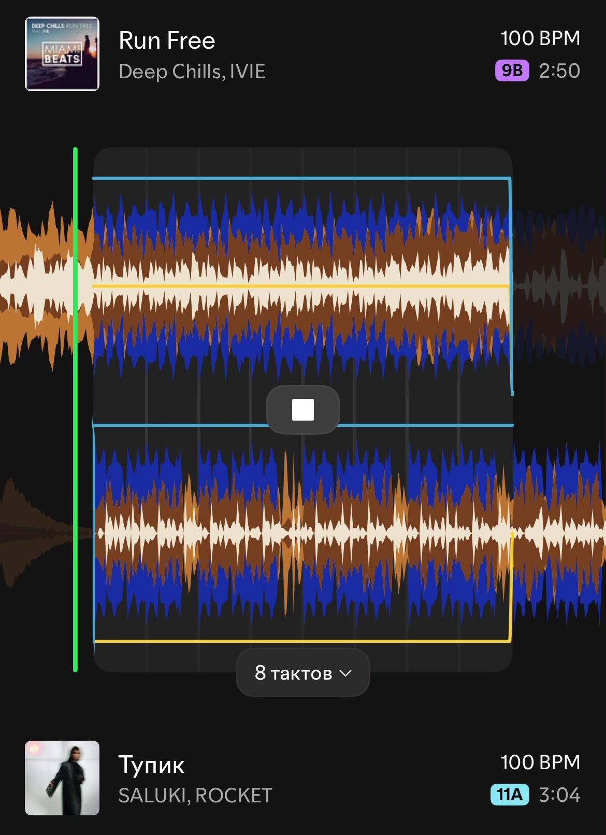Tap the 11A key badge
The width and height of the screenshot is (606, 835).
[510, 795]
